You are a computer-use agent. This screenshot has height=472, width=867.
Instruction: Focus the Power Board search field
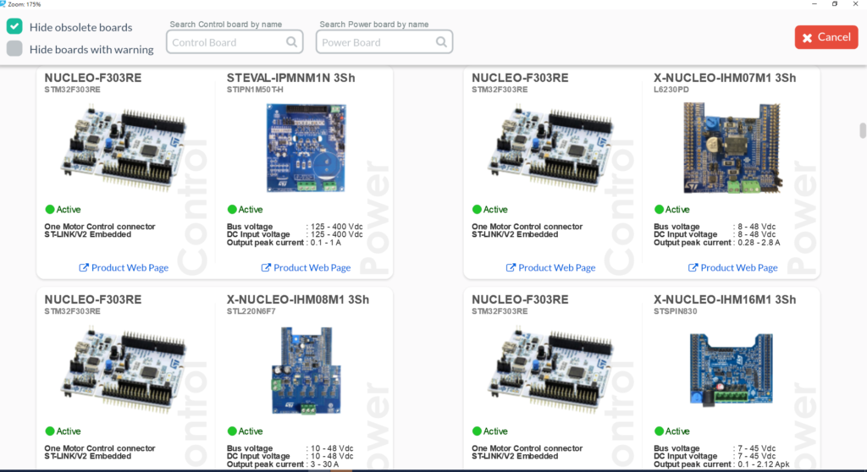384,42
